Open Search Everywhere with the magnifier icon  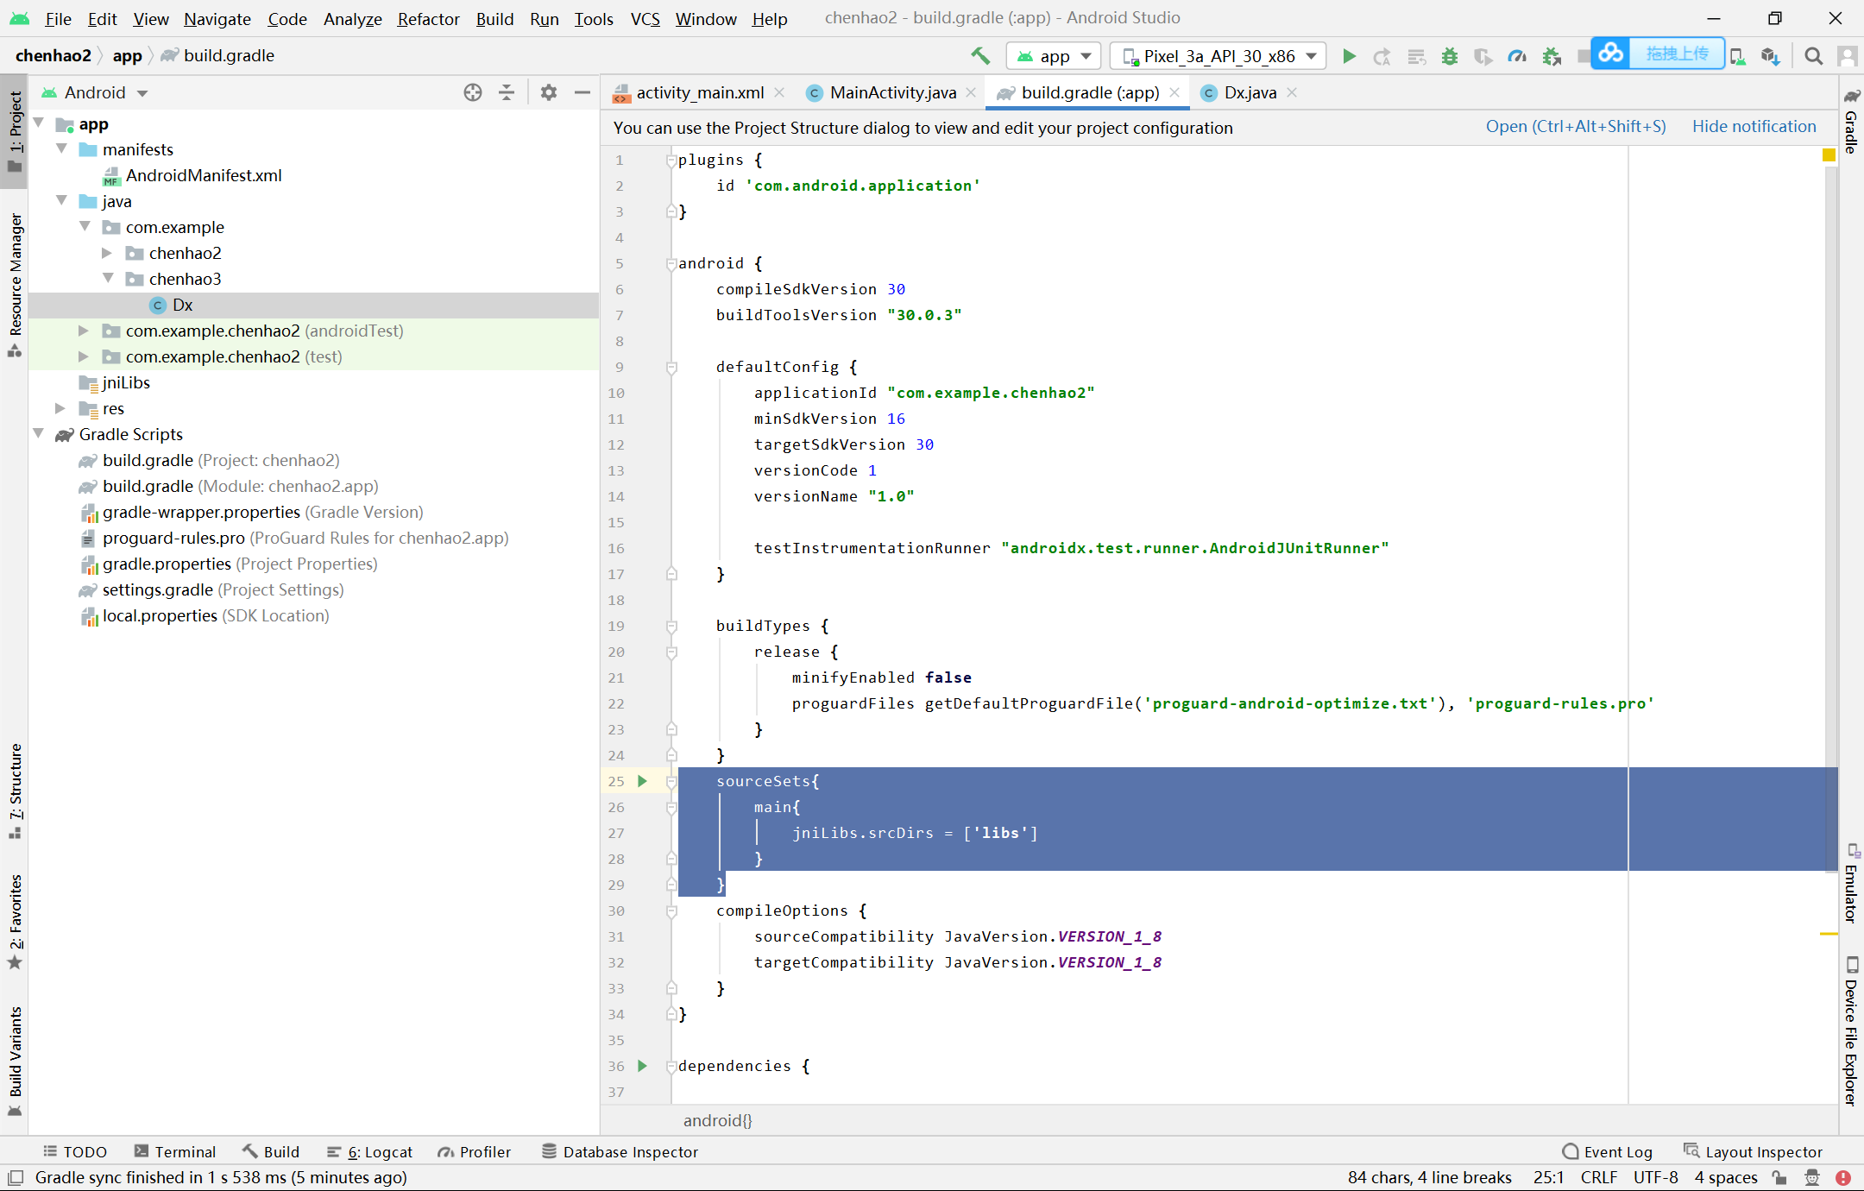(x=1812, y=55)
